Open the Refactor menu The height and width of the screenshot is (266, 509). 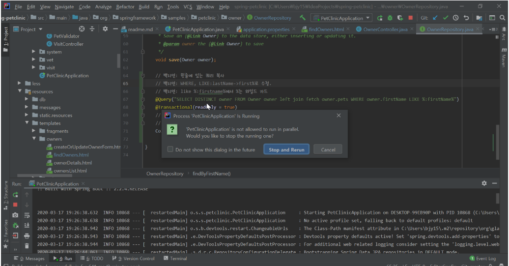pyautogui.click(x=125, y=6)
